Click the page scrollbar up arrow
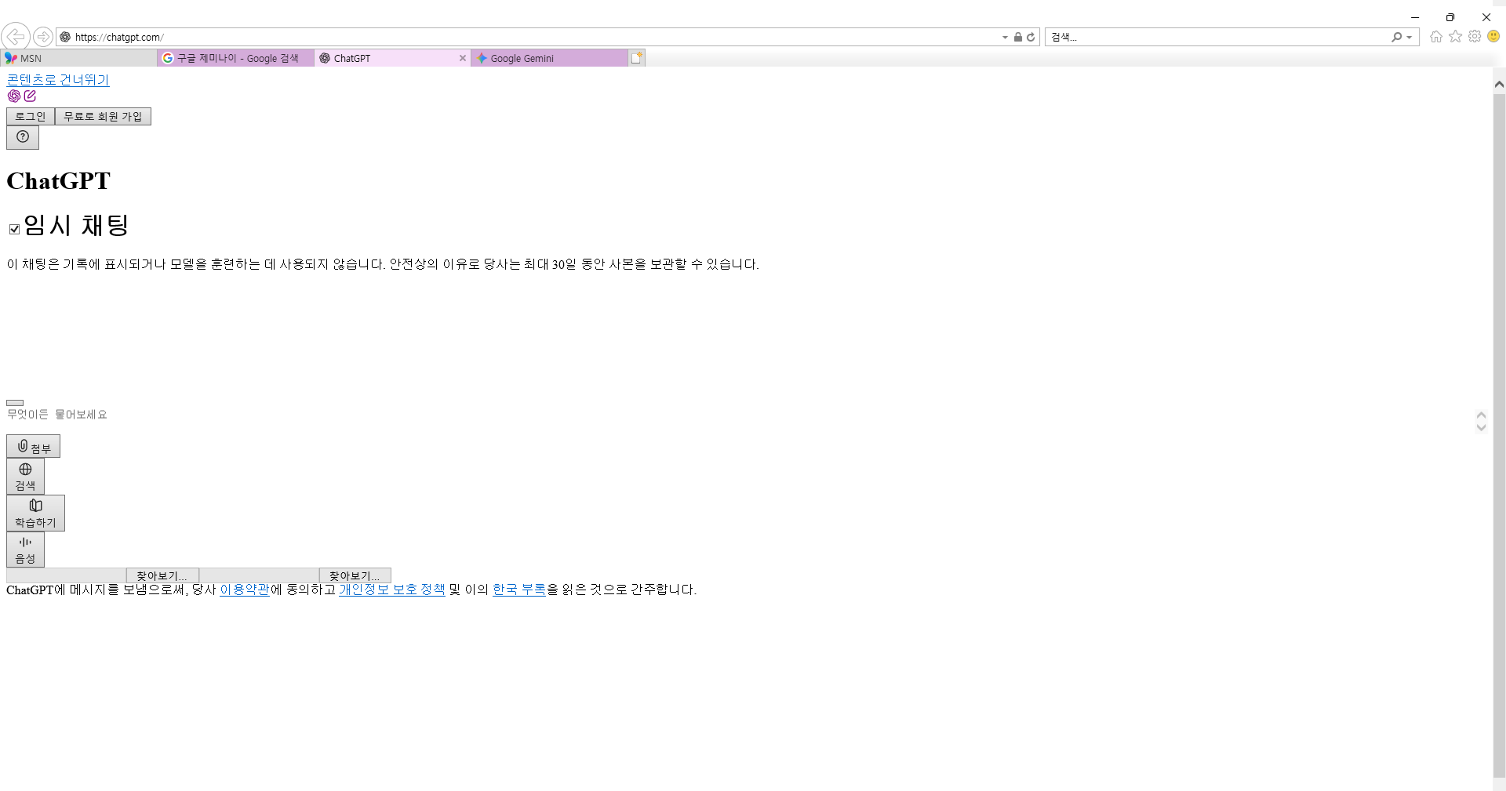This screenshot has height=791, width=1506. 1499,84
